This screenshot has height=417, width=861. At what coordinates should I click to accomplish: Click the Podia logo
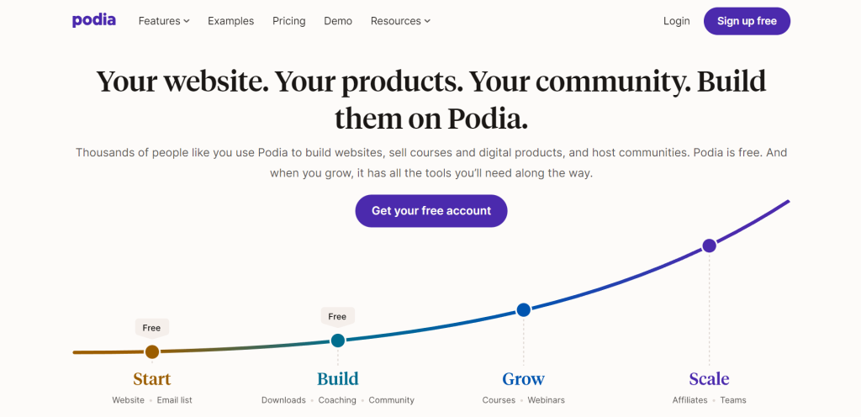click(x=94, y=21)
